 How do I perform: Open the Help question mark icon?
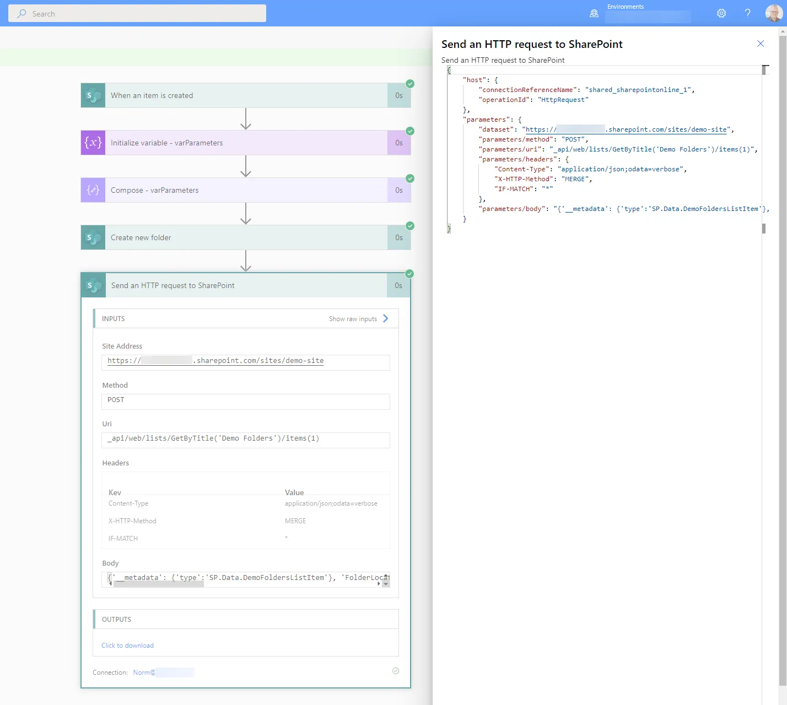pos(748,13)
